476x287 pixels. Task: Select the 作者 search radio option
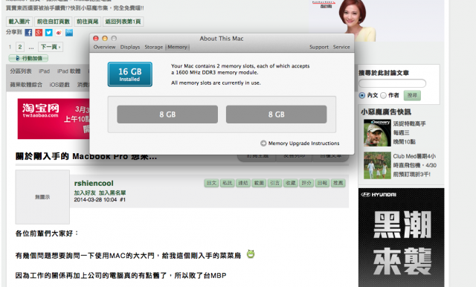pyautogui.click(x=384, y=95)
